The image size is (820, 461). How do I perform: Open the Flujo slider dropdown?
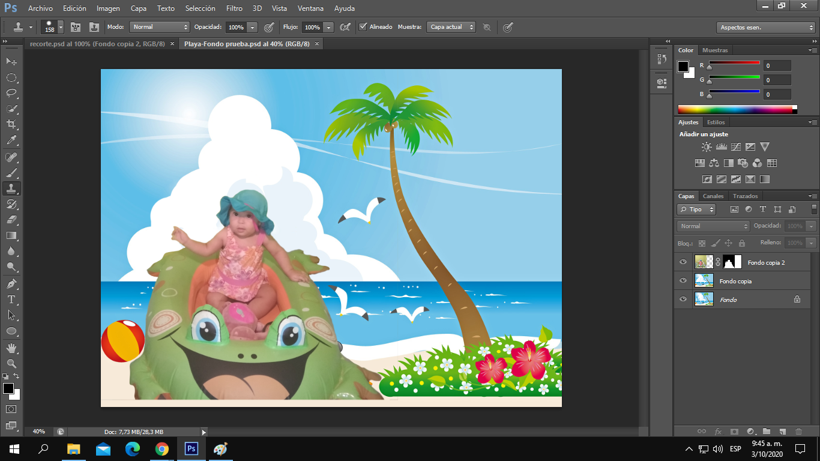click(x=328, y=27)
